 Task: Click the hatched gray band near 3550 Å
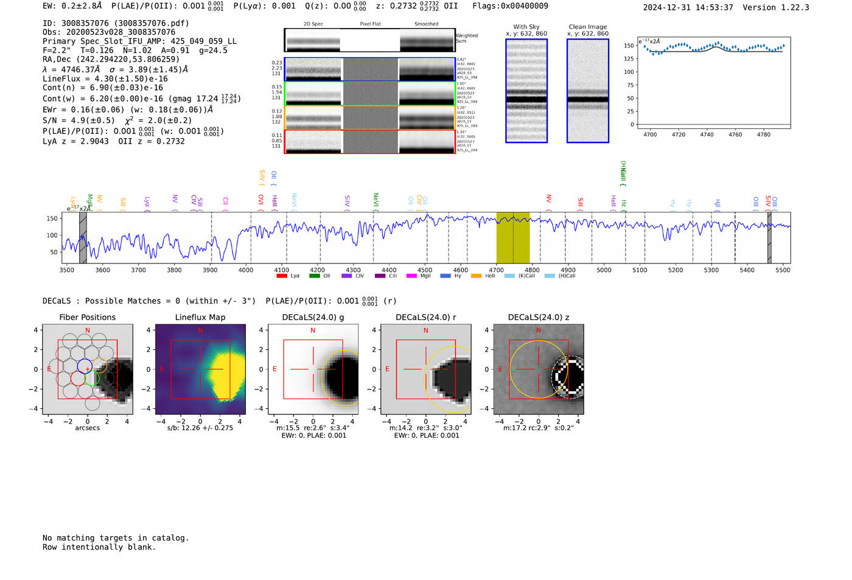coord(83,237)
